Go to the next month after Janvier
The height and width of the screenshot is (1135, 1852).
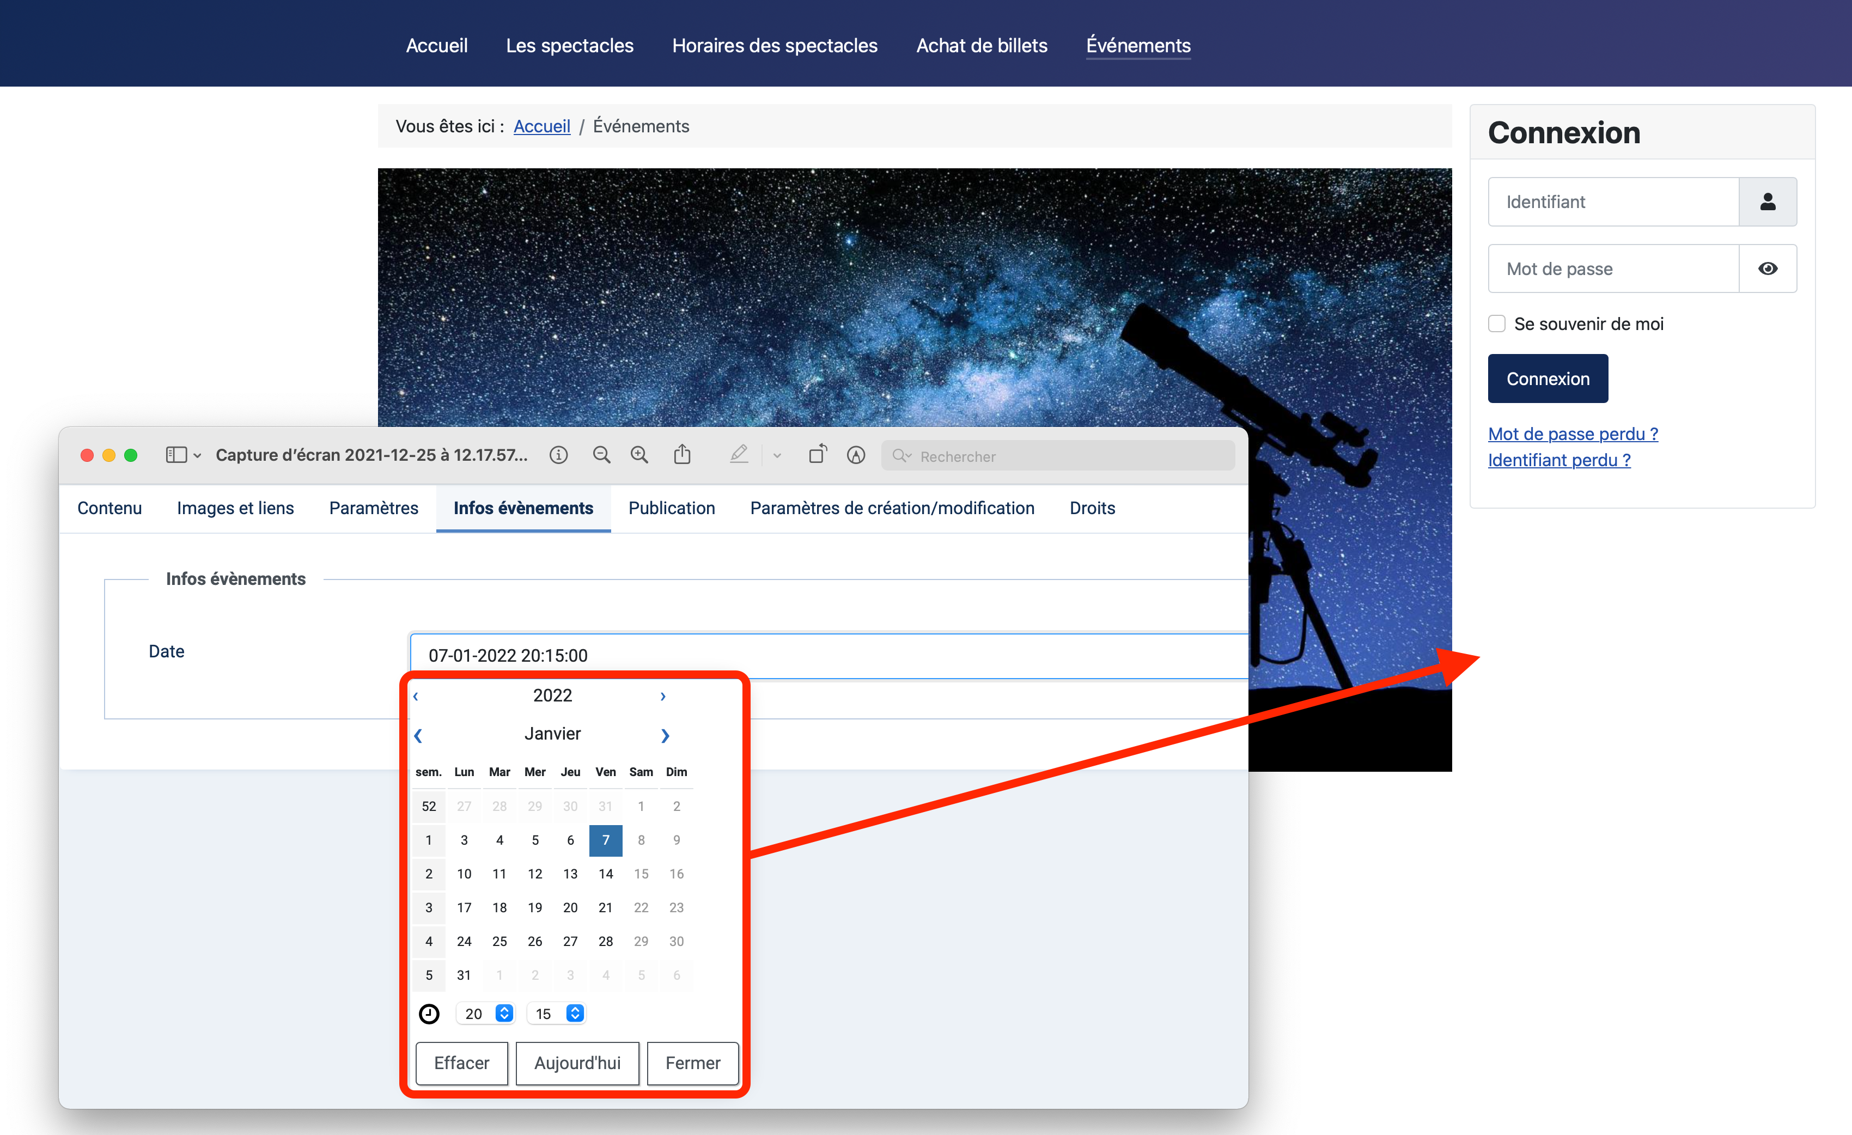pyautogui.click(x=665, y=735)
